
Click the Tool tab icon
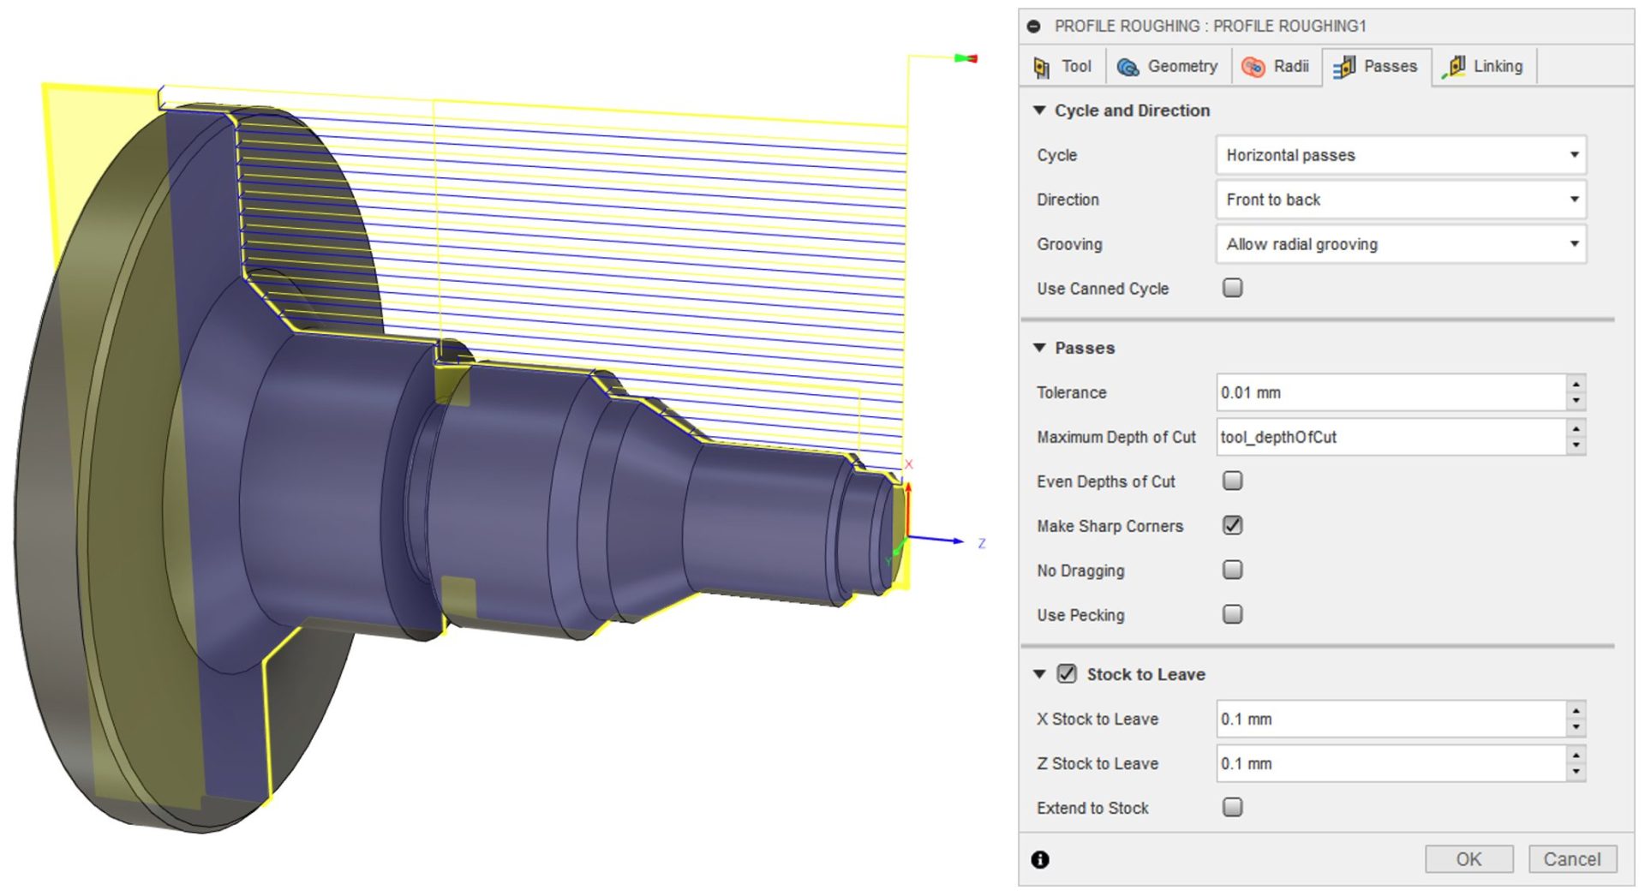pyautogui.click(x=1042, y=67)
